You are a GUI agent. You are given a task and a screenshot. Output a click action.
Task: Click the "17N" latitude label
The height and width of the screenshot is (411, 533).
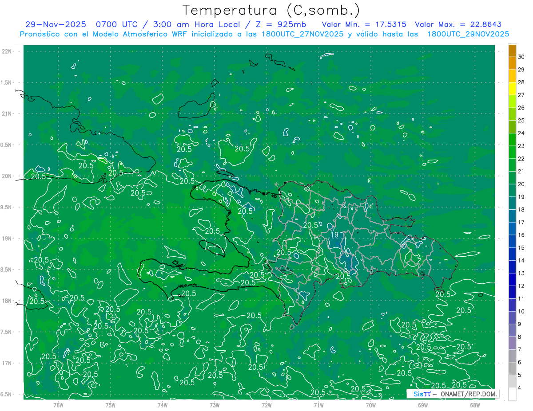point(7,363)
